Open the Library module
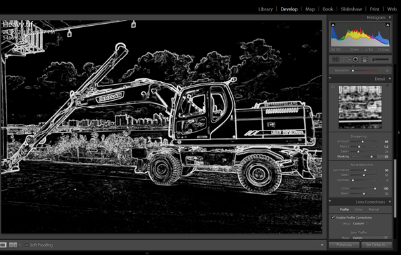This screenshot has height=255, width=401. point(266,9)
